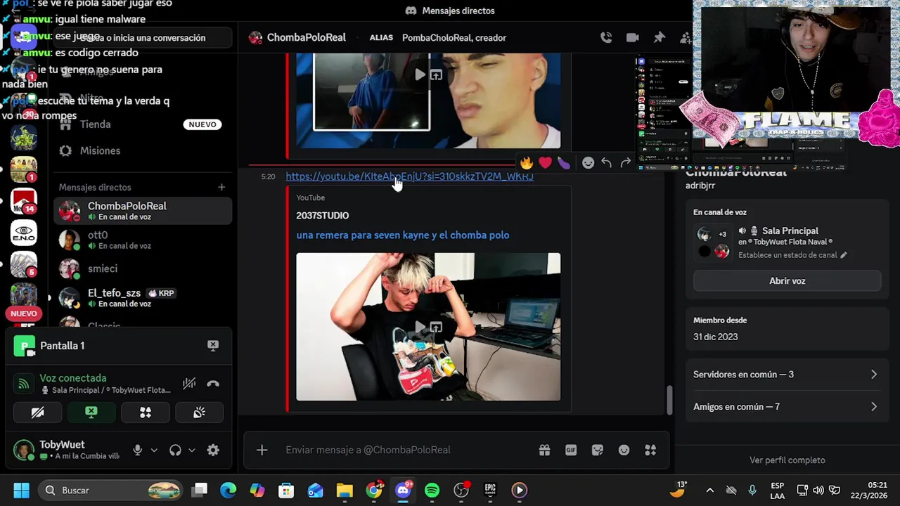Open Microsoft Edge from taskbar
The height and width of the screenshot is (506, 900).
click(x=228, y=490)
